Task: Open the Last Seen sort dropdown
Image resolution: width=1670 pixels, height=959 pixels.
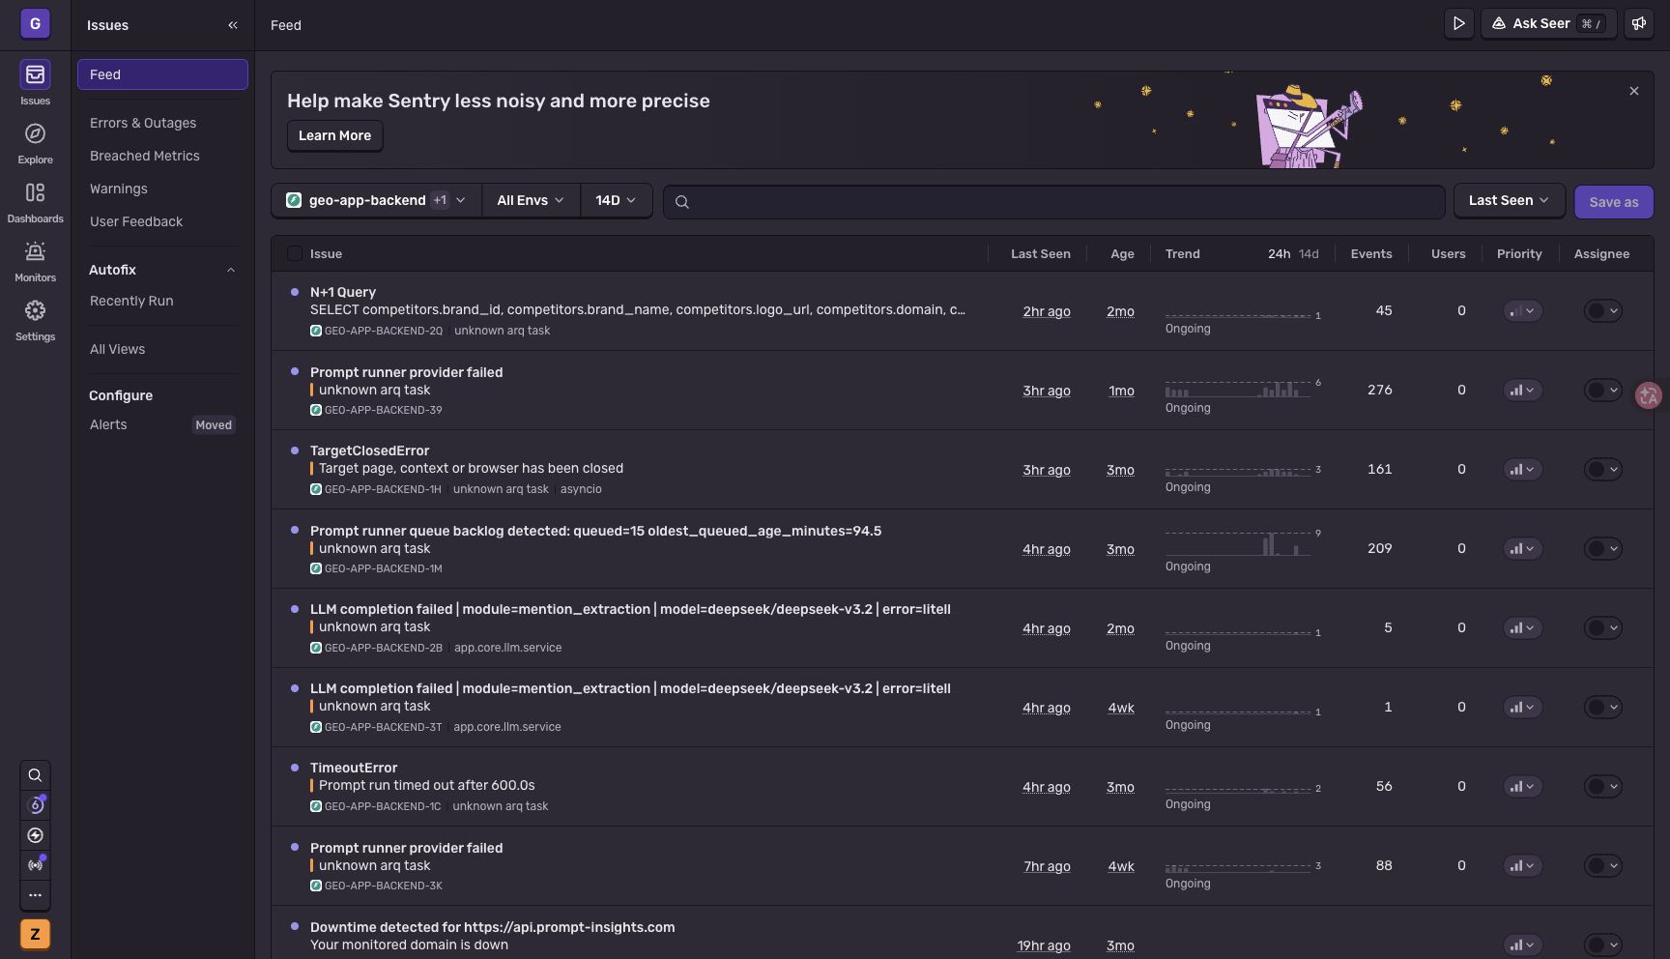Action: pyautogui.click(x=1510, y=200)
